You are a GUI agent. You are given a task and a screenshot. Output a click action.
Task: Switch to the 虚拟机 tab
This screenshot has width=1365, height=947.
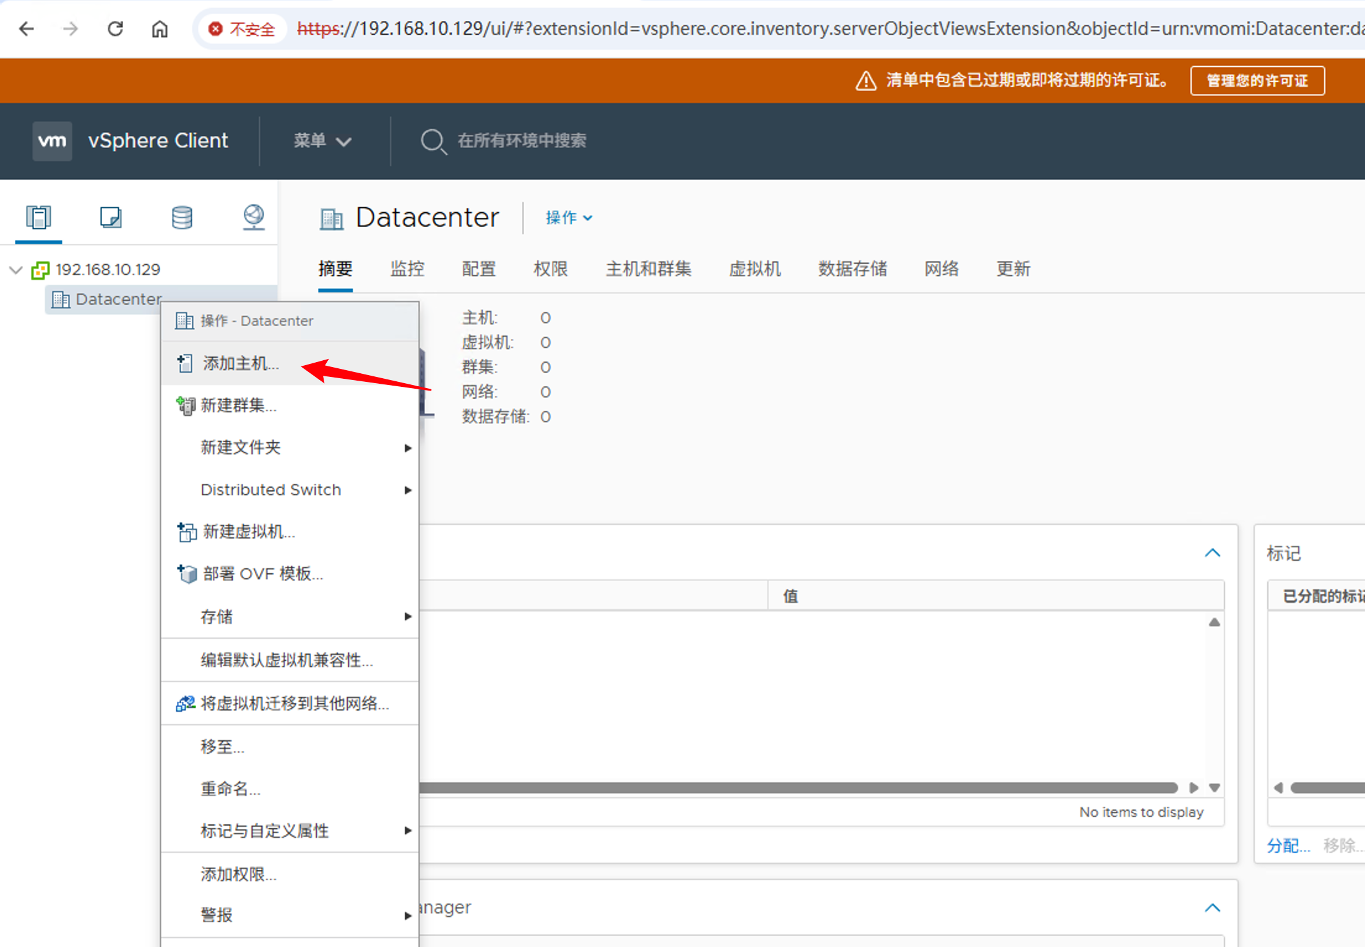(755, 269)
